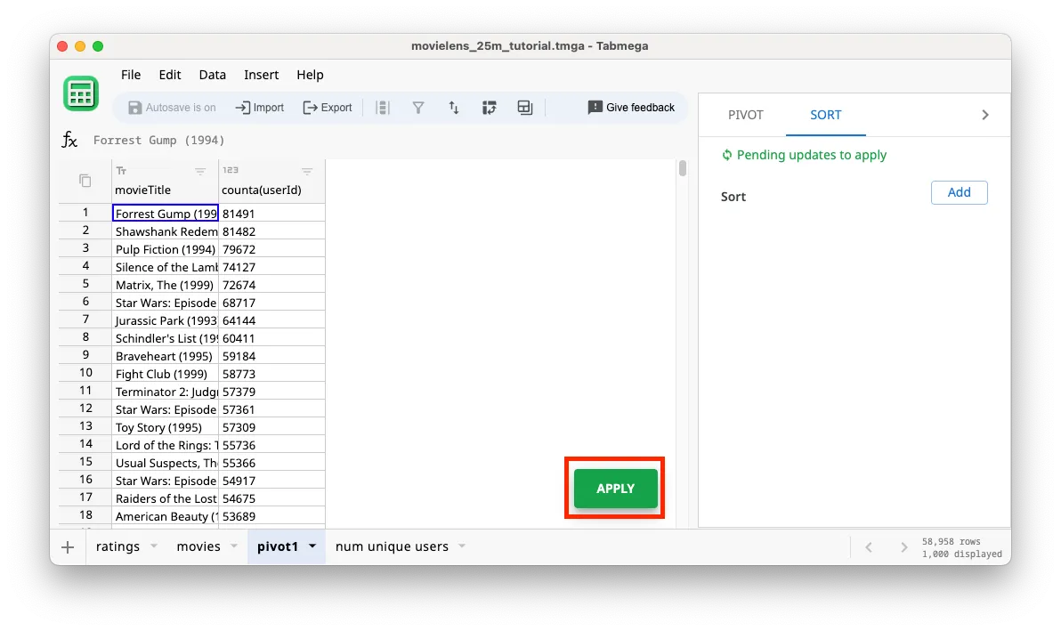
Task: Click the column summary icon in the toolbar
Action: [383, 107]
